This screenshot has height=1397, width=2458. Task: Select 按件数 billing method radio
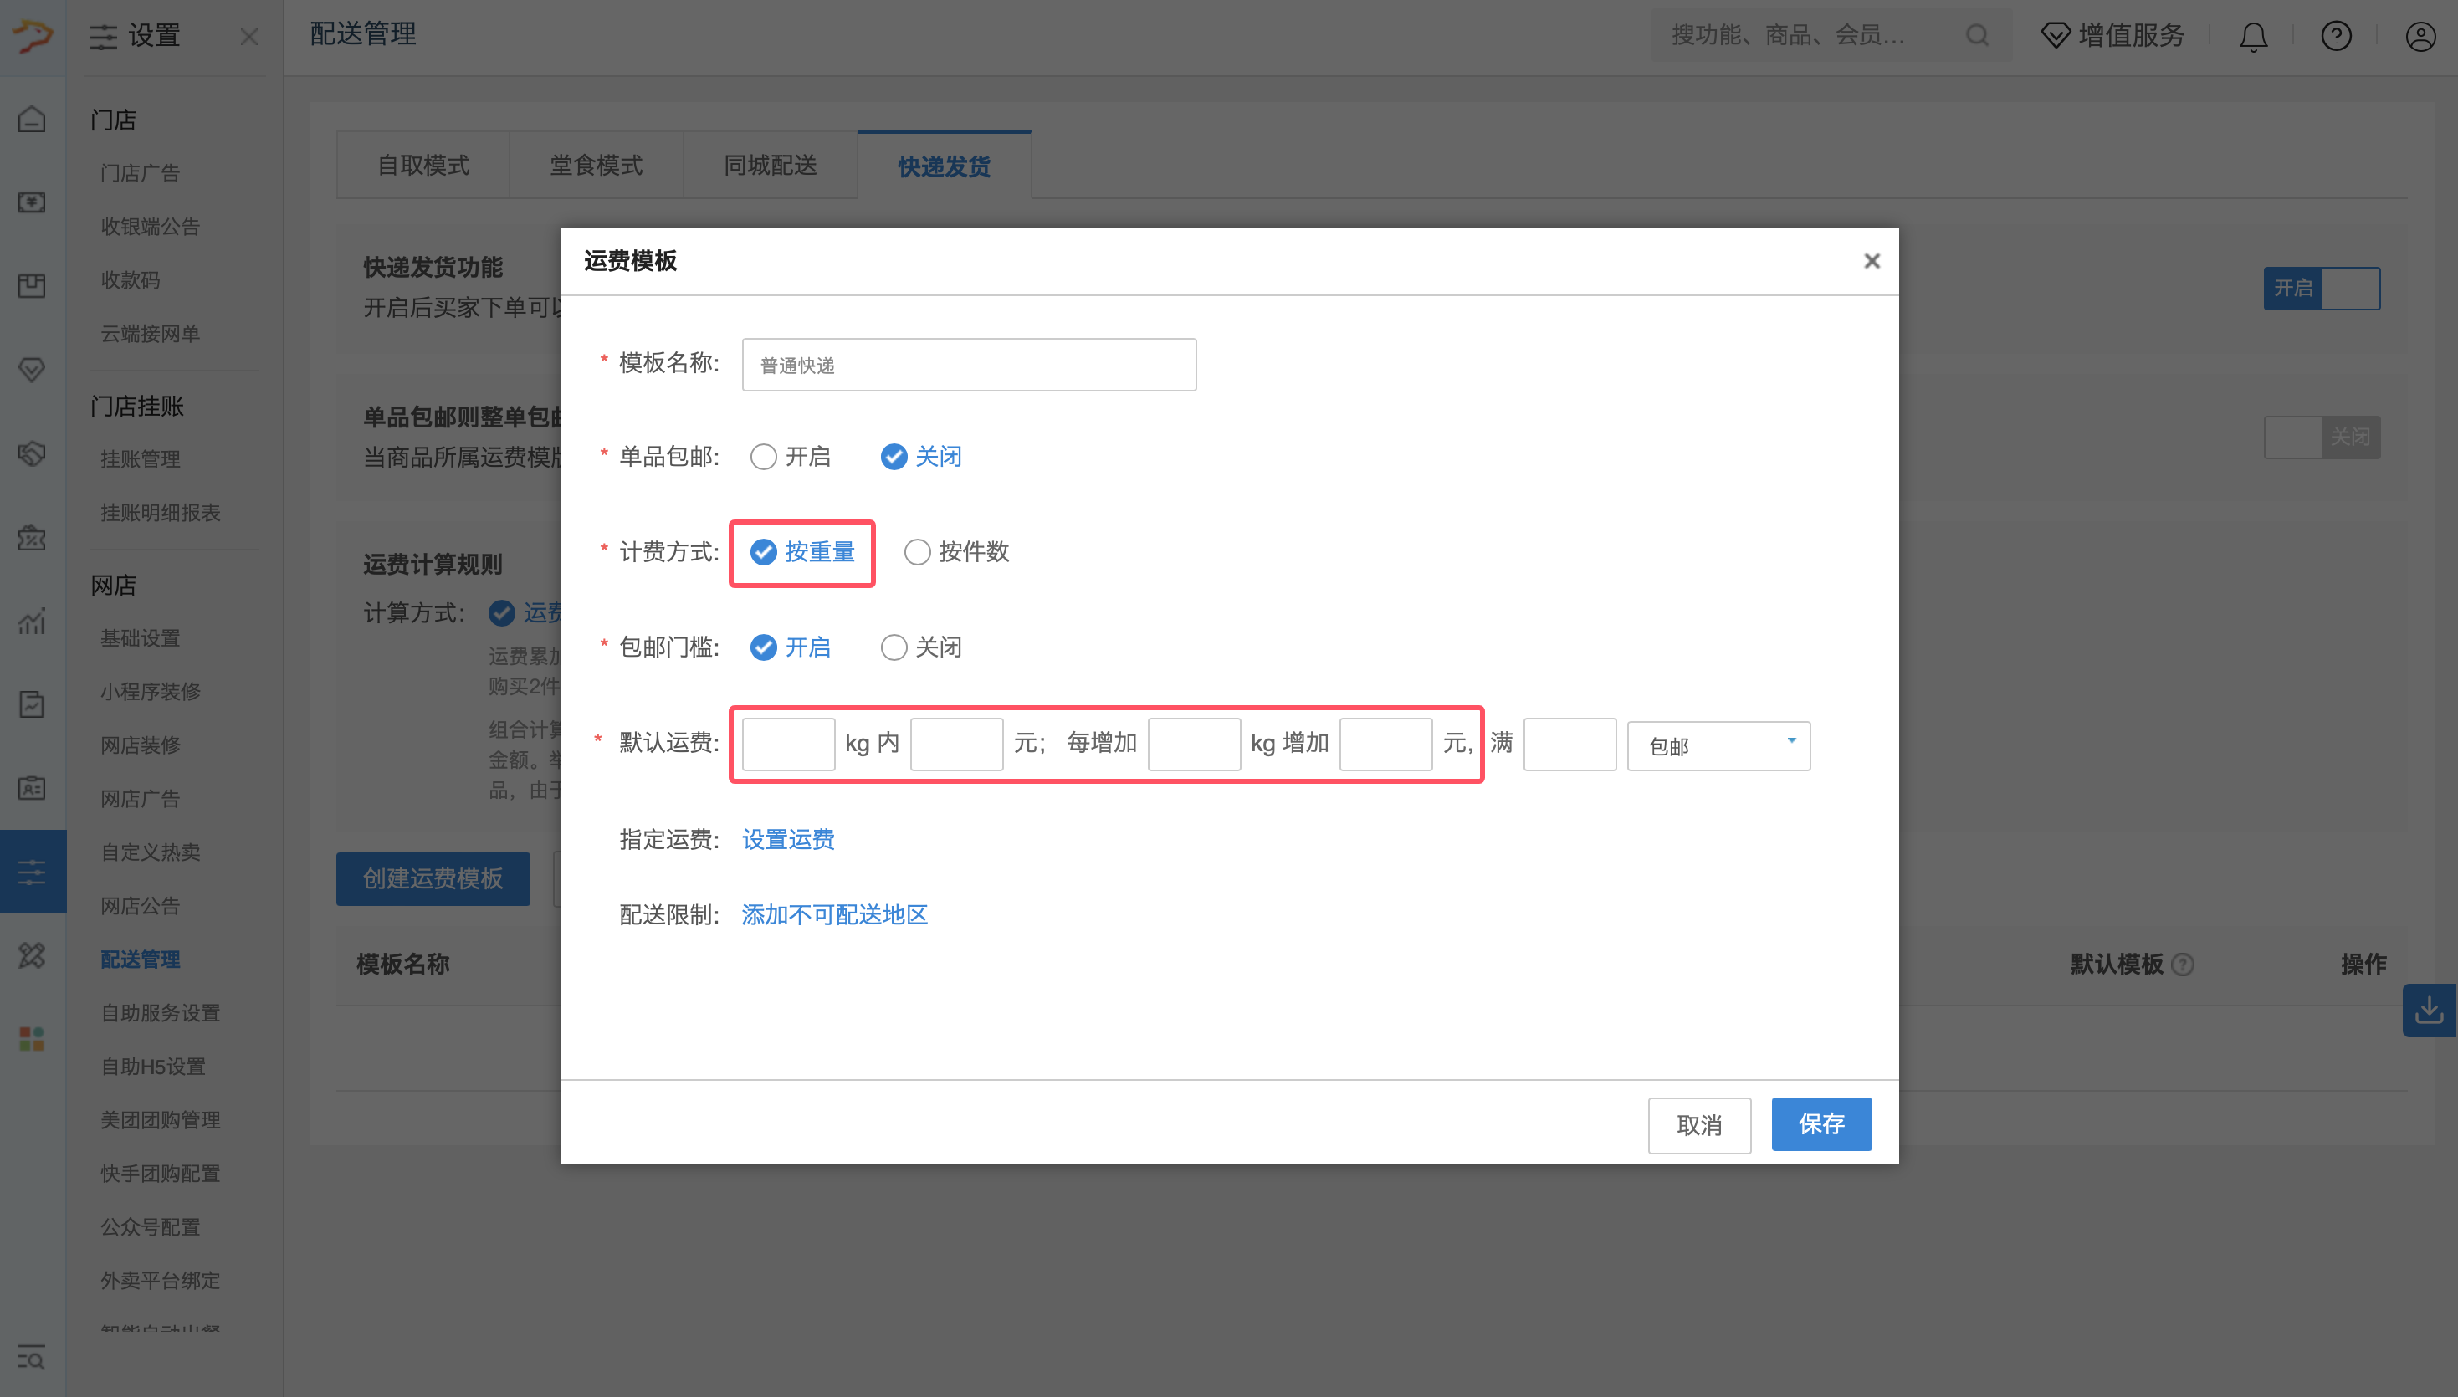point(917,552)
